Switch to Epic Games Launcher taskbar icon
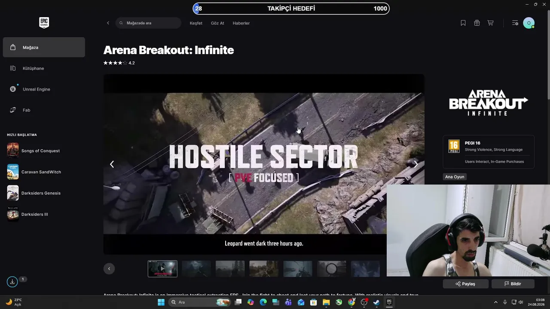 point(389,302)
